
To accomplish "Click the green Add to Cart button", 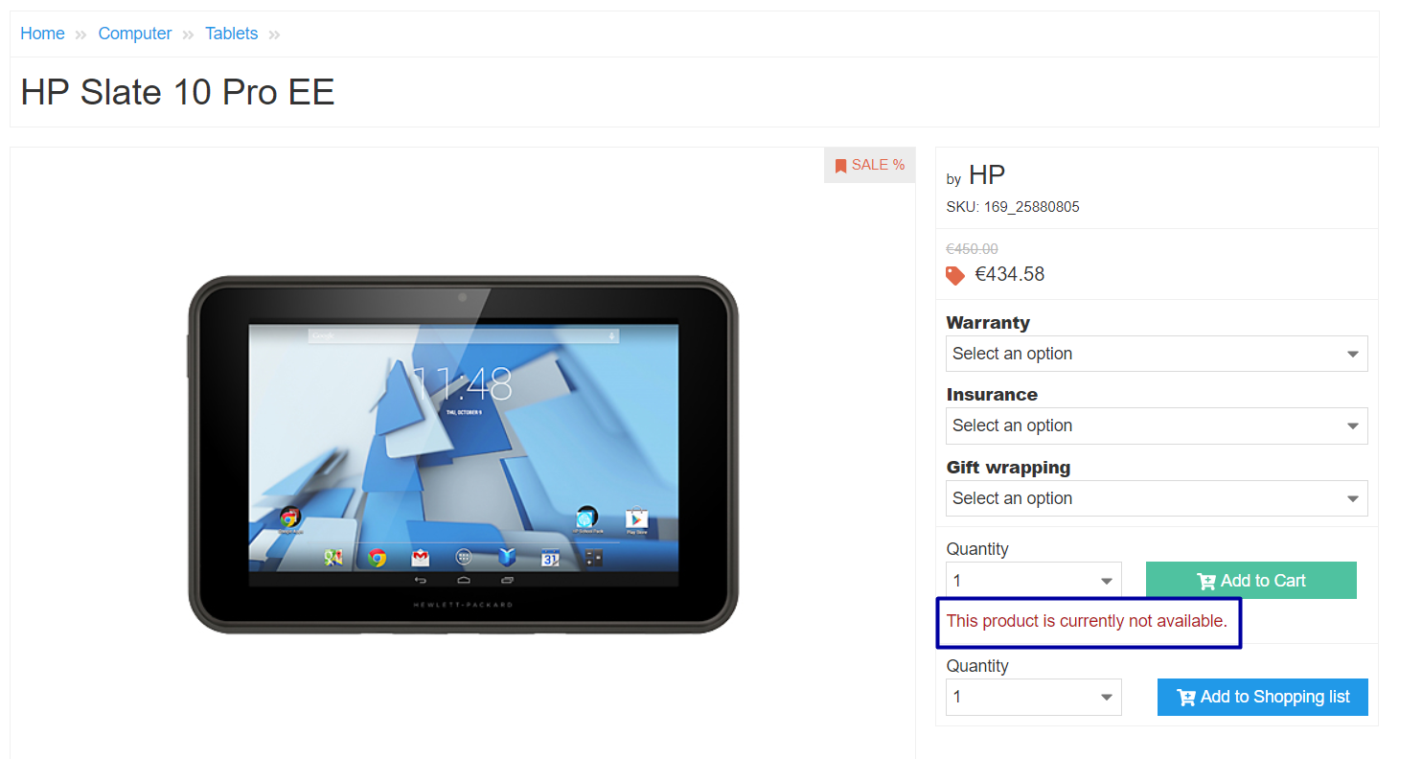I will (x=1251, y=581).
